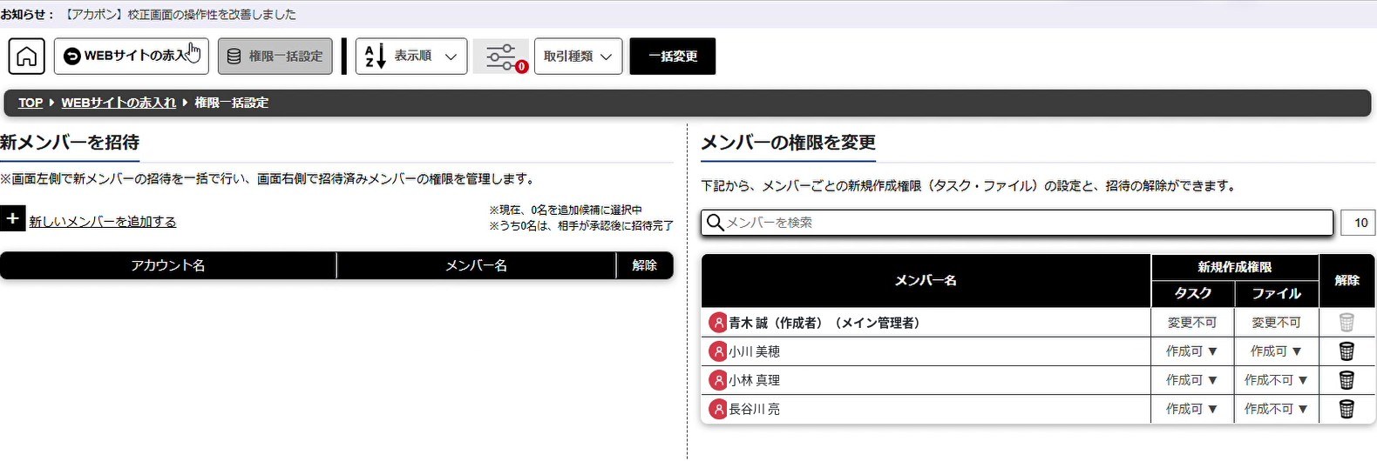The width and height of the screenshot is (1377, 461).
Task: Open file permission dropdown for 長谷川 亮
Action: 1277,409
